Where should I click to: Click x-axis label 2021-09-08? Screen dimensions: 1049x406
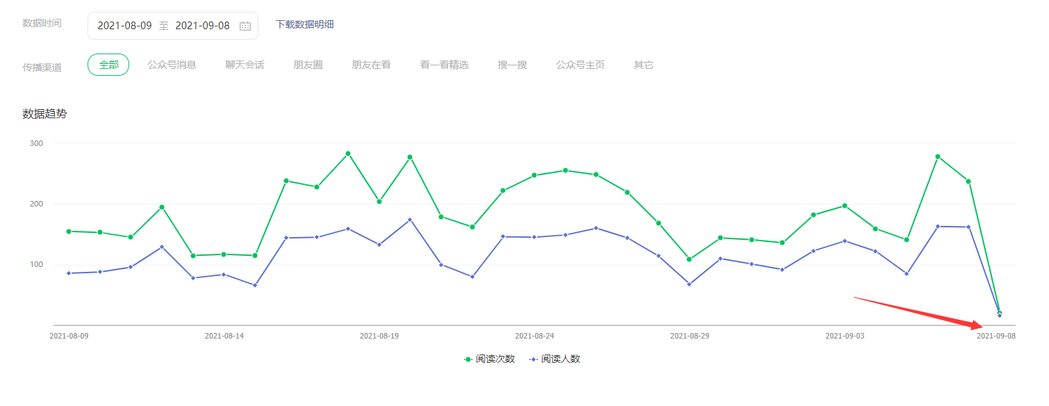[996, 336]
